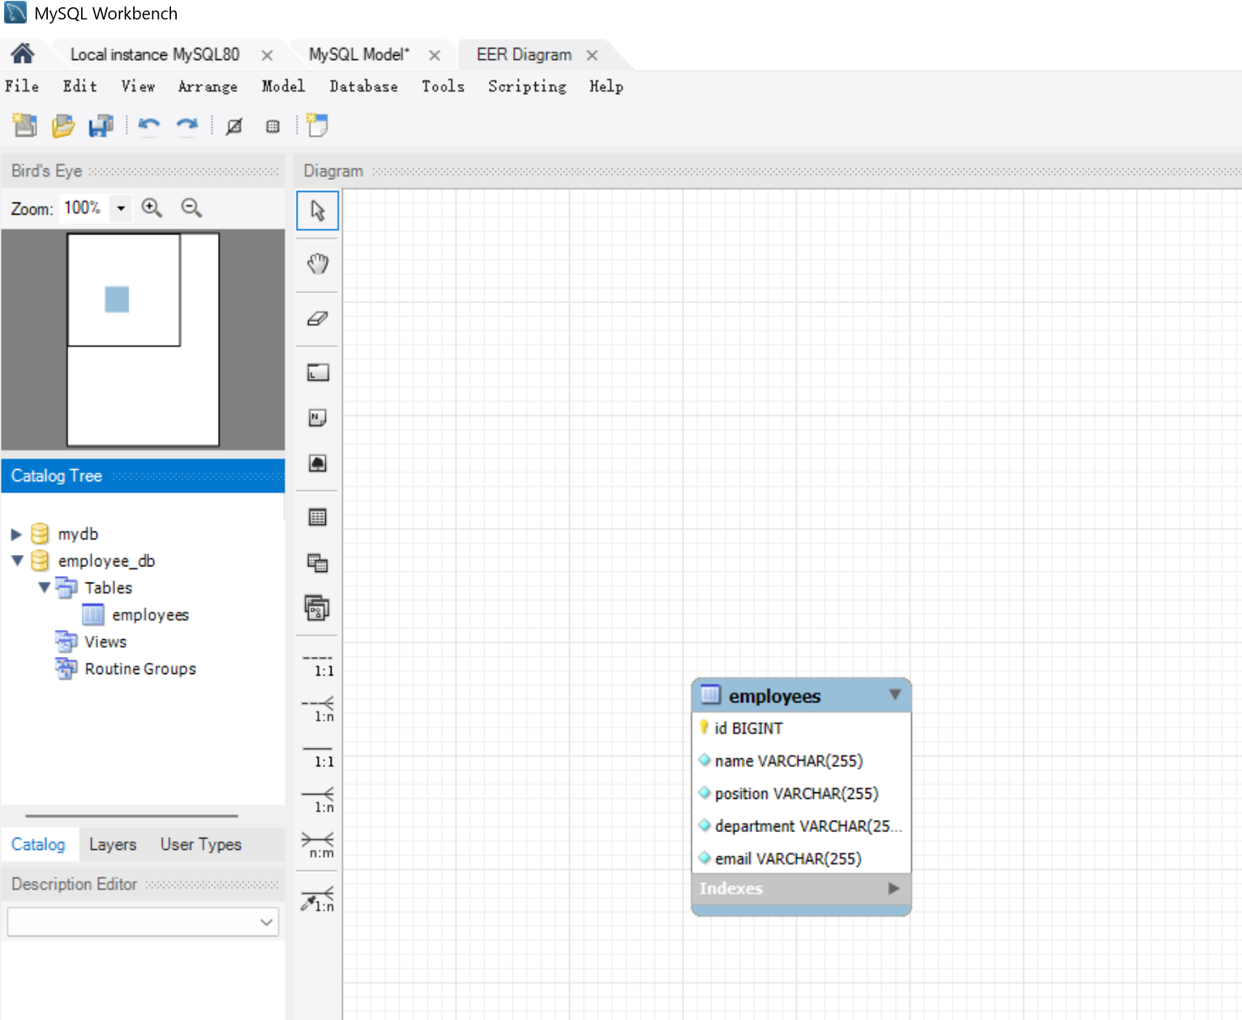The width and height of the screenshot is (1242, 1020).
Task: Select employees table in Catalog Tree
Action: (150, 615)
